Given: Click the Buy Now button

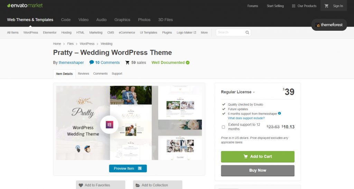Looking at the screenshot, I should [x=258, y=170].
